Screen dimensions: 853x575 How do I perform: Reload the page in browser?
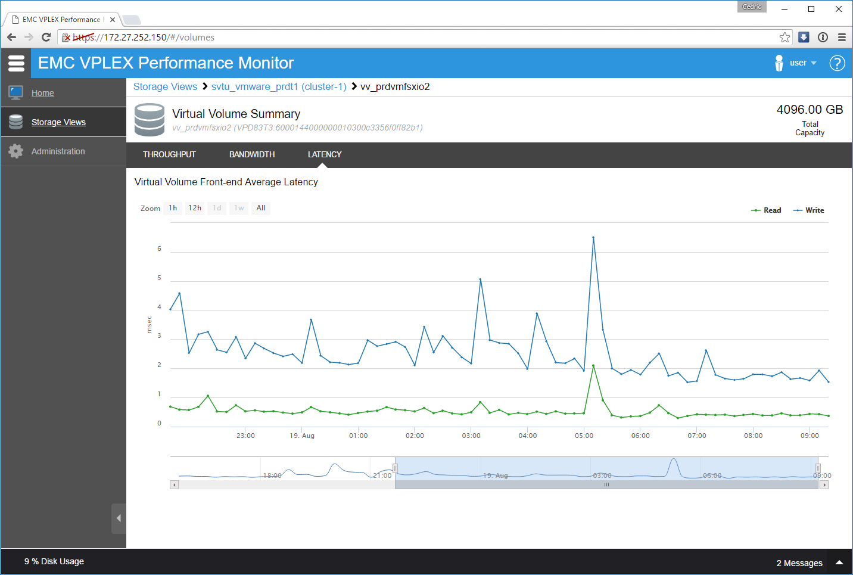pos(46,38)
